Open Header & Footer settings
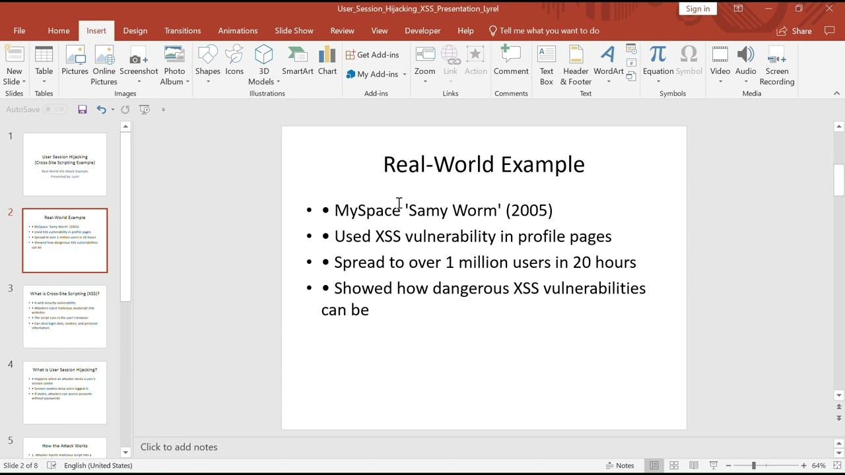This screenshot has width=845, height=475. (x=576, y=65)
